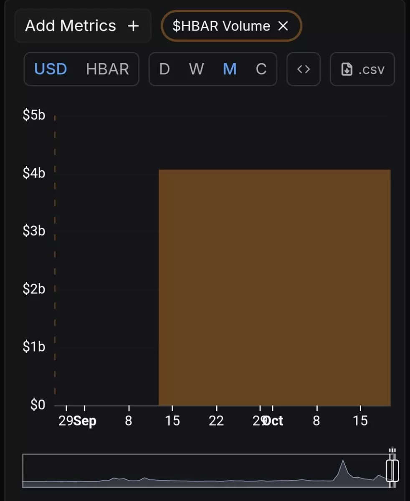The height and width of the screenshot is (501, 410).
Task: Click the CSV file download icon
Action: pyautogui.click(x=347, y=69)
